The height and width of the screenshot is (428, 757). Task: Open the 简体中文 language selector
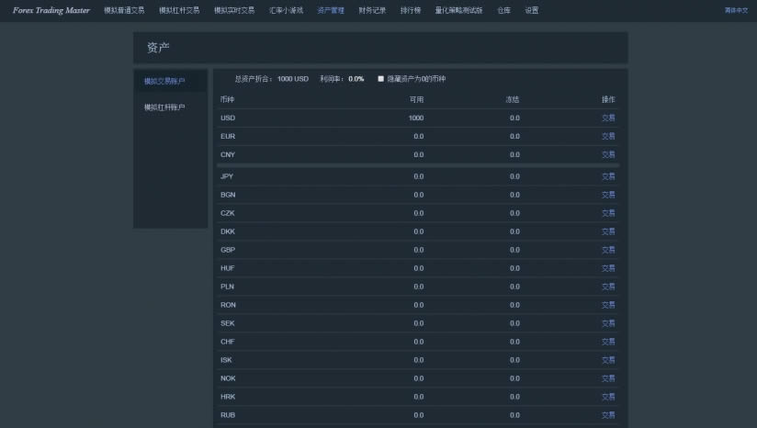click(x=736, y=10)
